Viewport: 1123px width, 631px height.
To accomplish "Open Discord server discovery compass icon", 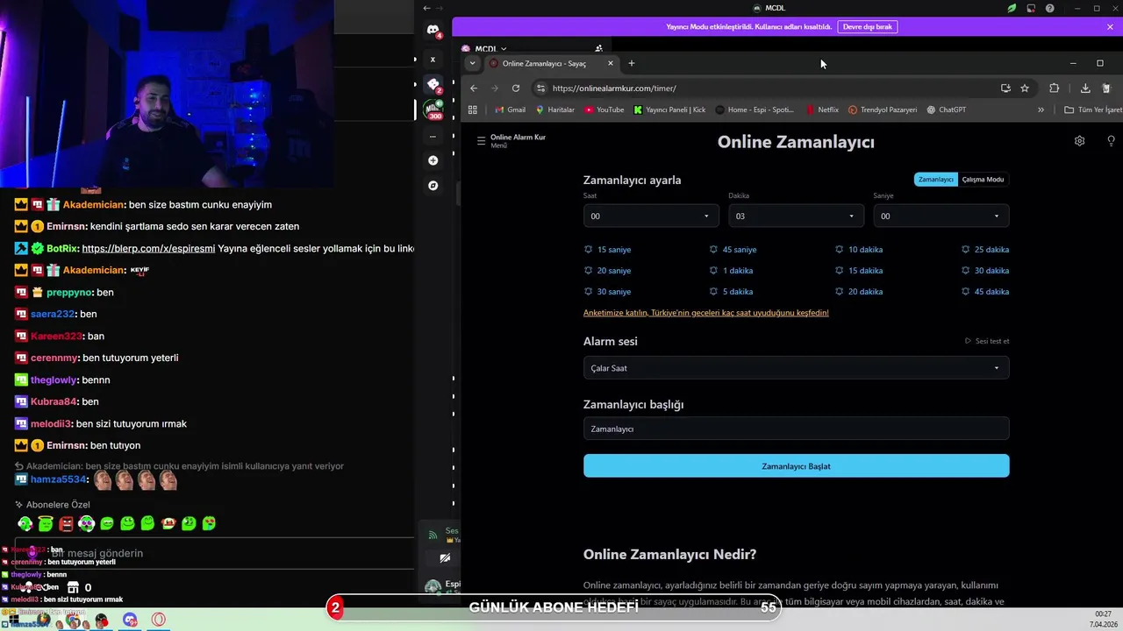I will click(433, 186).
